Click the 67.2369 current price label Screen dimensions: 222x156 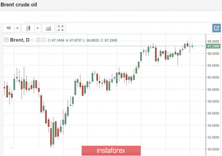213,46
